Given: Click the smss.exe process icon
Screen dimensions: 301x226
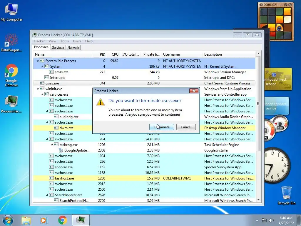Looking at the screenshot, I should click(x=51, y=72).
